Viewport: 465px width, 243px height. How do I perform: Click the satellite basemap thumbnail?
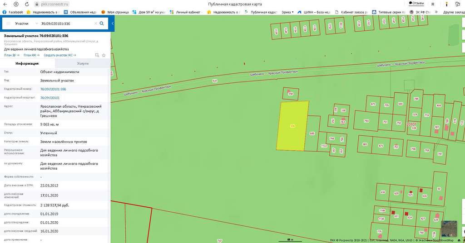[449, 228]
